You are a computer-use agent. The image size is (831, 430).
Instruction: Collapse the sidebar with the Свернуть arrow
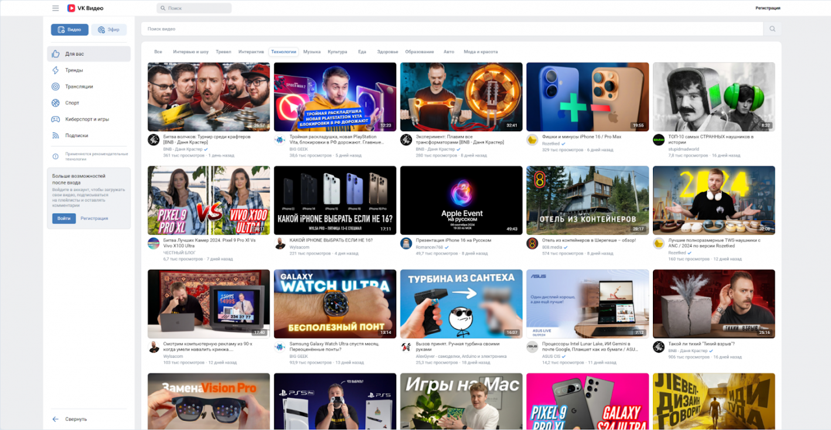coord(56,419)
